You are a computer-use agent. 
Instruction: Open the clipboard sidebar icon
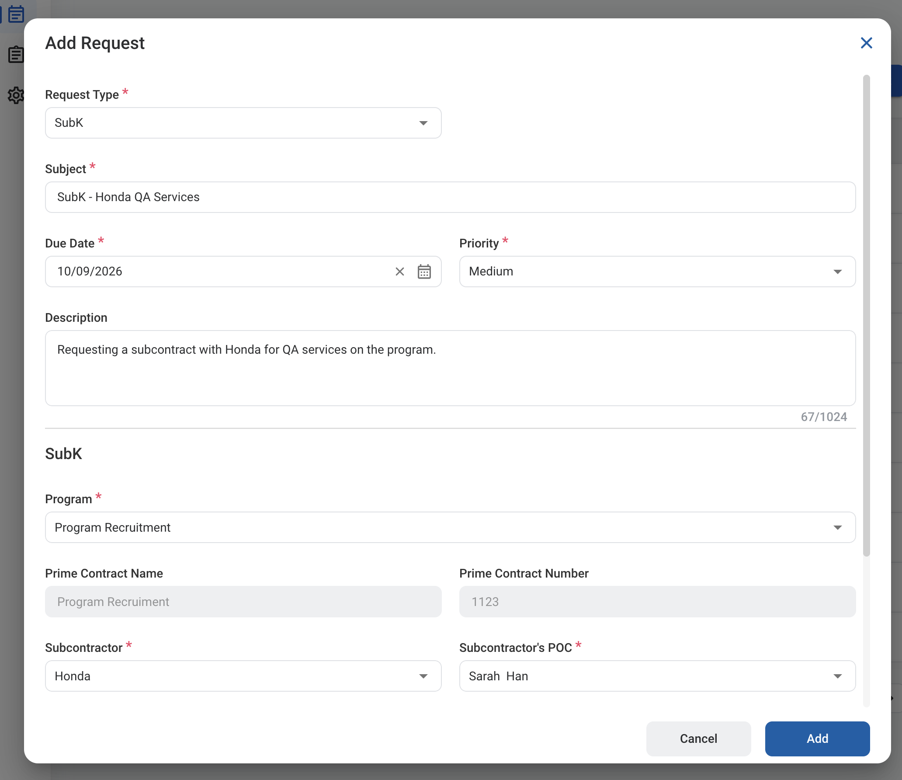pyautogui.click(x=16, y=55)
